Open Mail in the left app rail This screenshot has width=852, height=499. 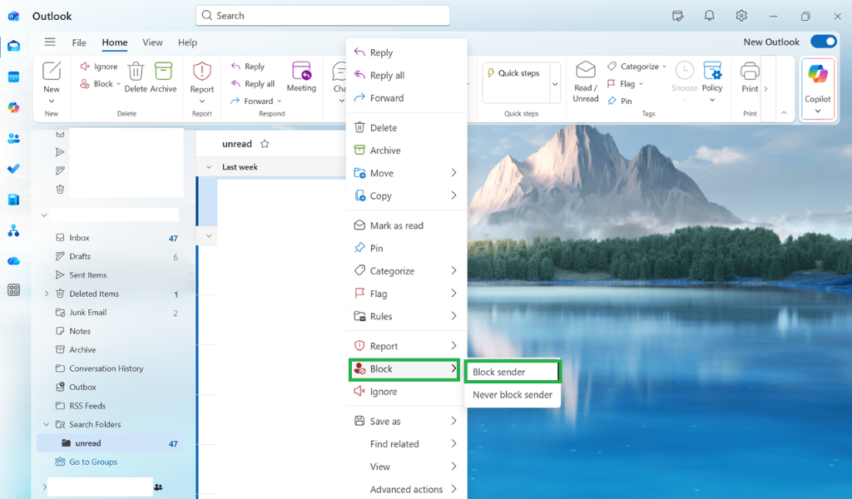pos(13,46)
